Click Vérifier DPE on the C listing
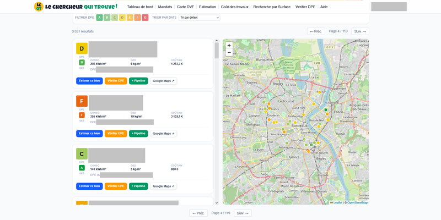 pos(116,186)
